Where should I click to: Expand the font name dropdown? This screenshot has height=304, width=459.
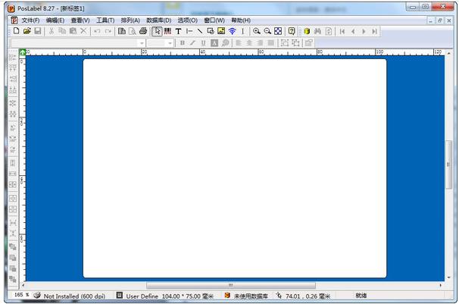pos(142,43)
